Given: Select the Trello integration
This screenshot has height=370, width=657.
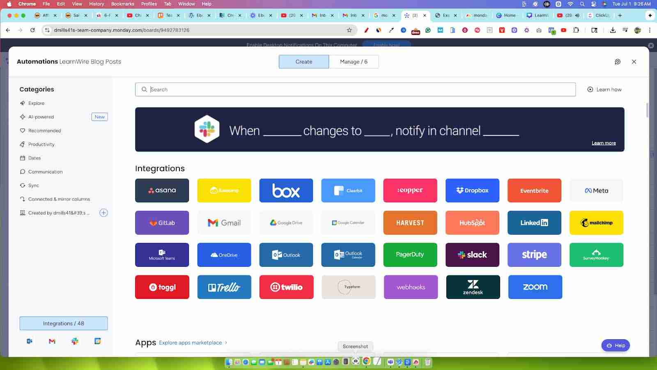Looking at the screenshot, I should (224, 287).
